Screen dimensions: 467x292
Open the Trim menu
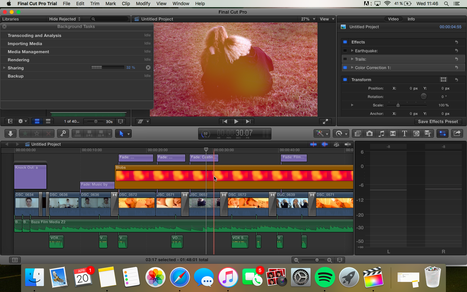95,4
